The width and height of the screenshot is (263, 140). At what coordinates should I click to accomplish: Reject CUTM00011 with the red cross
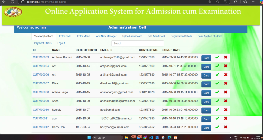pos(226,118)
